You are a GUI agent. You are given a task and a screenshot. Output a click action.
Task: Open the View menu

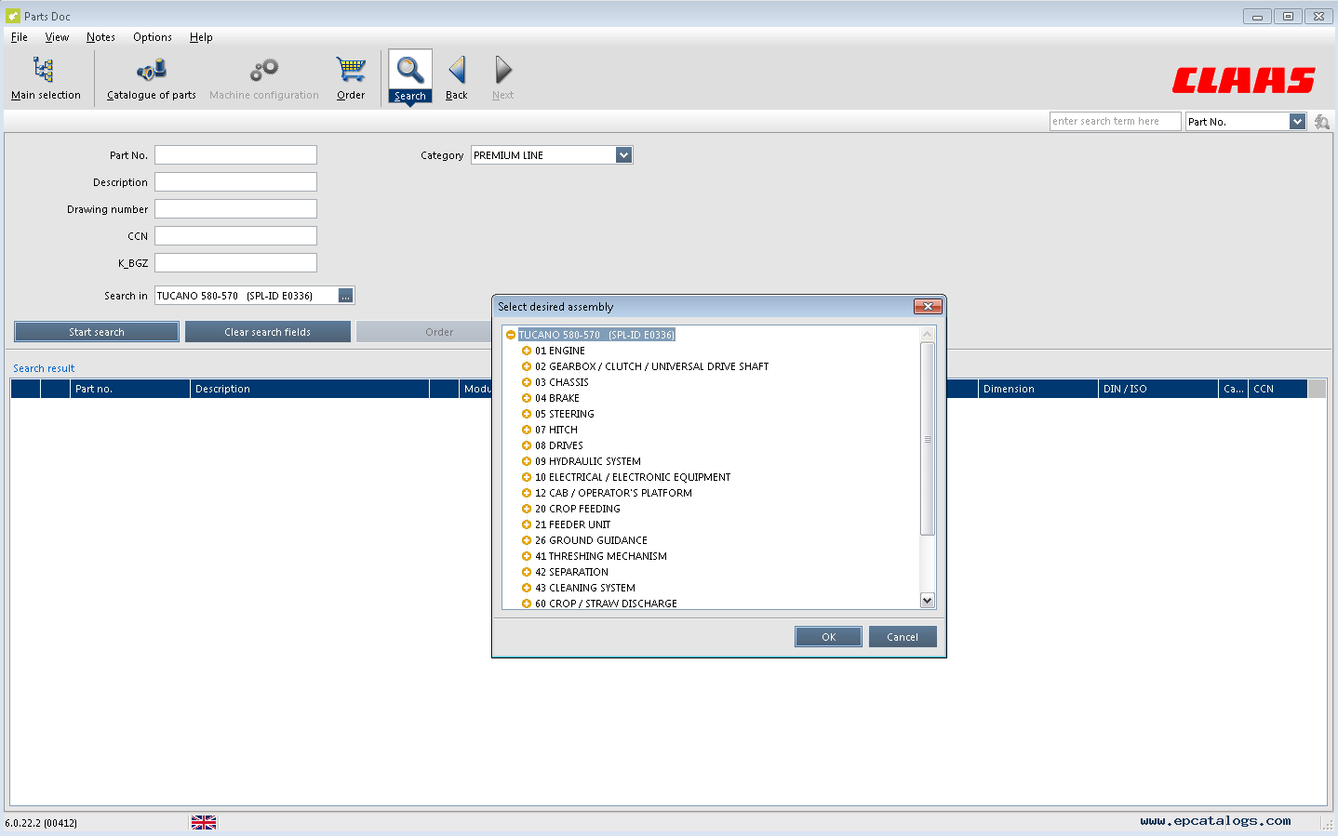click(x=57, y=37)
